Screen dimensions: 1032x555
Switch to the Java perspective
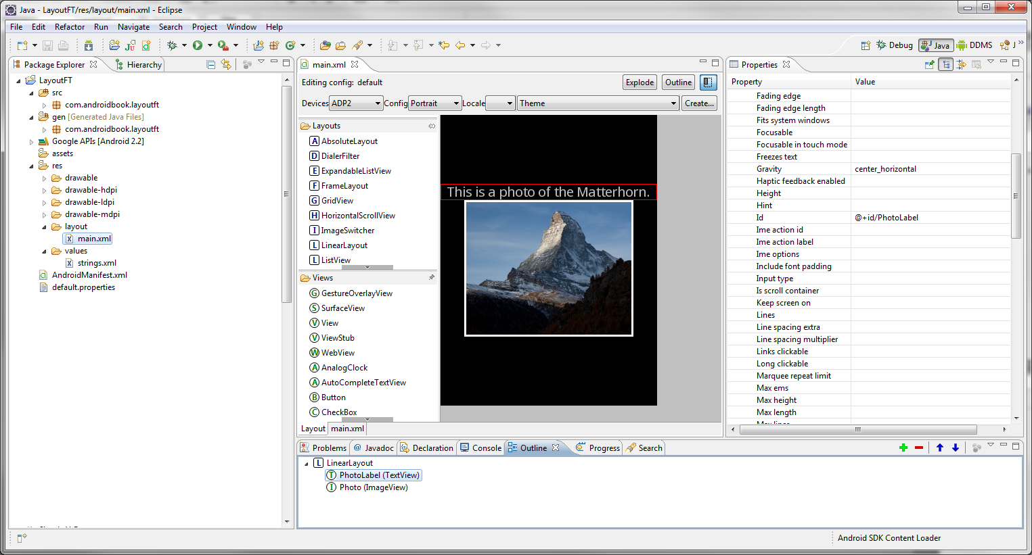point(936,45)
